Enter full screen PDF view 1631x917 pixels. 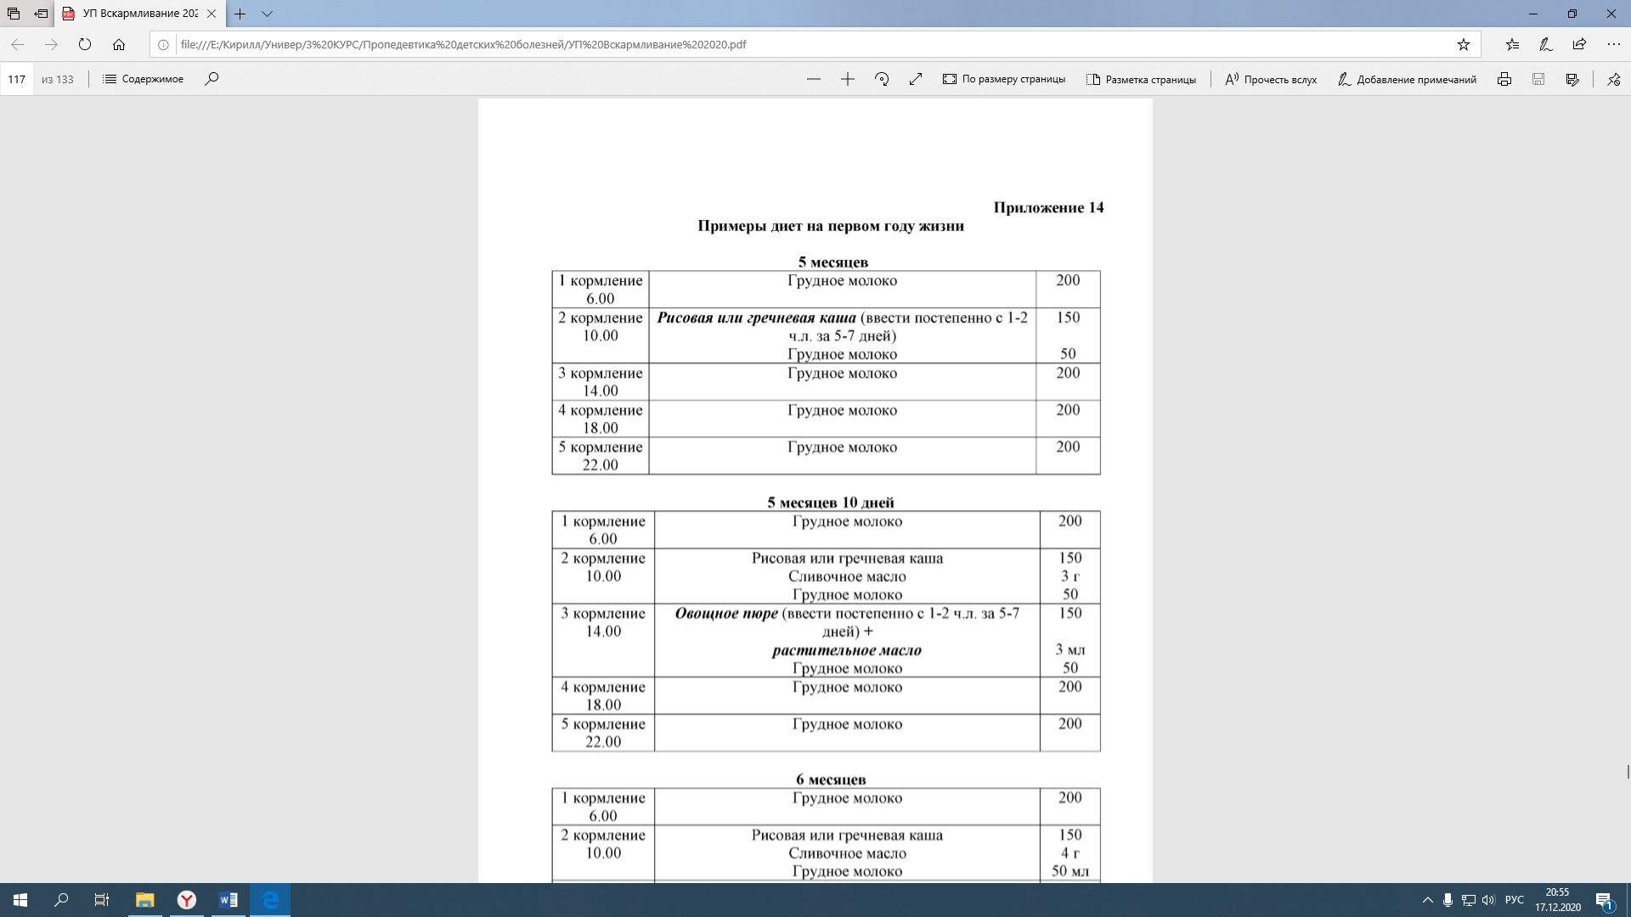(x=916, y=79)
